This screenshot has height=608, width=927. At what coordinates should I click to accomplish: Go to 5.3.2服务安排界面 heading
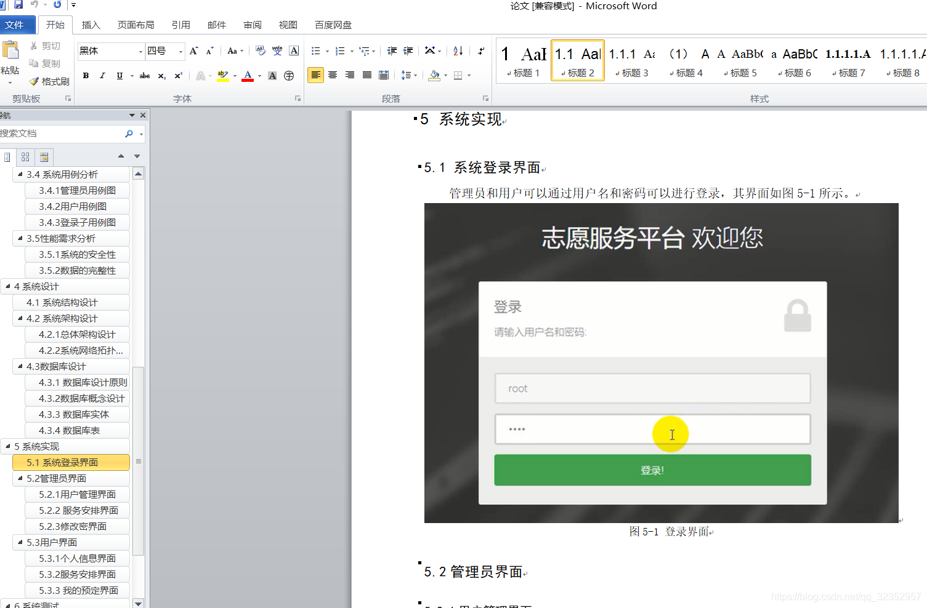[x=77, y=574]
